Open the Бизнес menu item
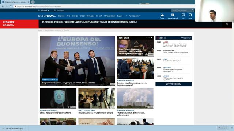234x131 pixels. [75, 16]
